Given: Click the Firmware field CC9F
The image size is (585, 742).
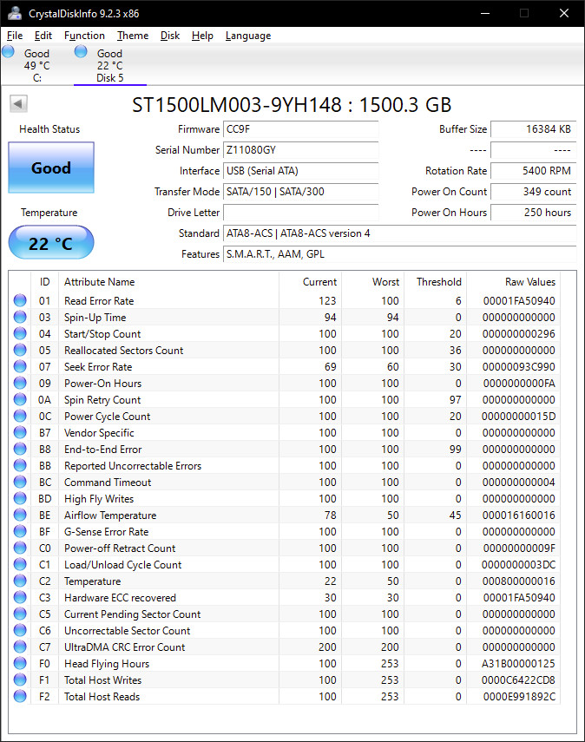Looking at the screenshot, I should coord(300,129).
